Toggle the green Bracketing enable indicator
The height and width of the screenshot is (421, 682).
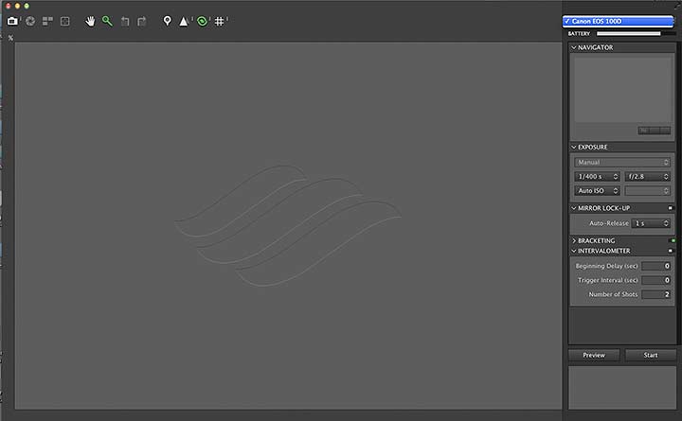pyautogui.click(x=673, y=240)
